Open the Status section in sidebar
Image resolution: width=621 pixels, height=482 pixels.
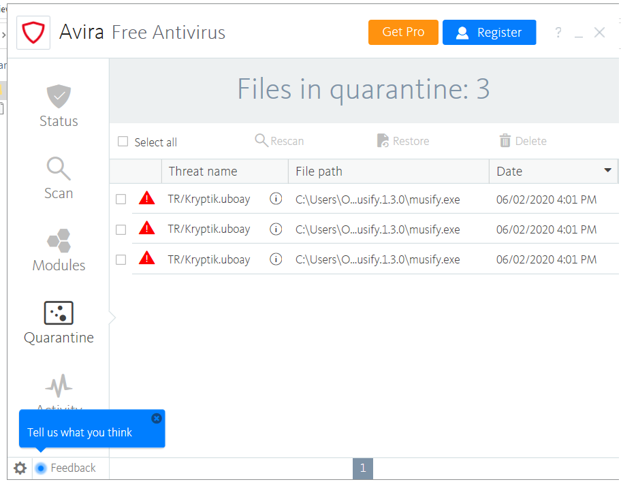tap(59, 106)
